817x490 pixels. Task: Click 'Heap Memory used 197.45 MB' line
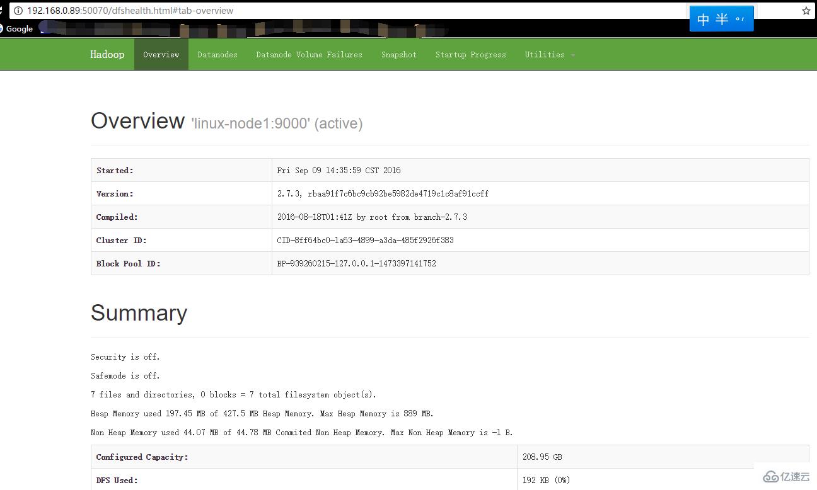tap(262, 413)
